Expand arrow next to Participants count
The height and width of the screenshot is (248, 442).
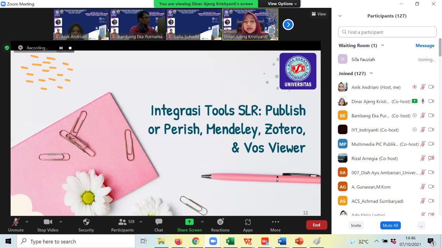tap(141, 222)
